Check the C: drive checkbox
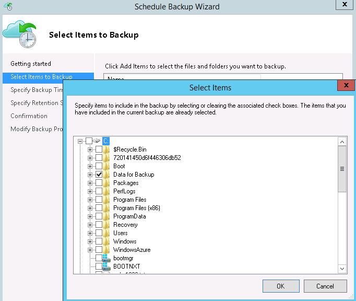The height and width of the screenshot is (301, 356). tap(89, 141)
